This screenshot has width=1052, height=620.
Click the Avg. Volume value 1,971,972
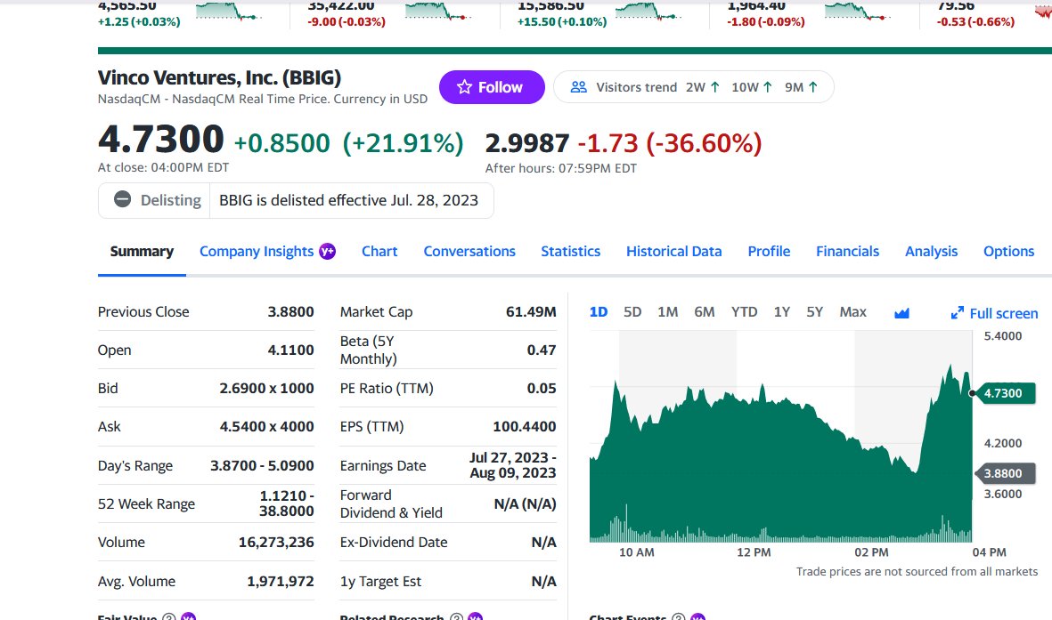(x=280, y=581)
